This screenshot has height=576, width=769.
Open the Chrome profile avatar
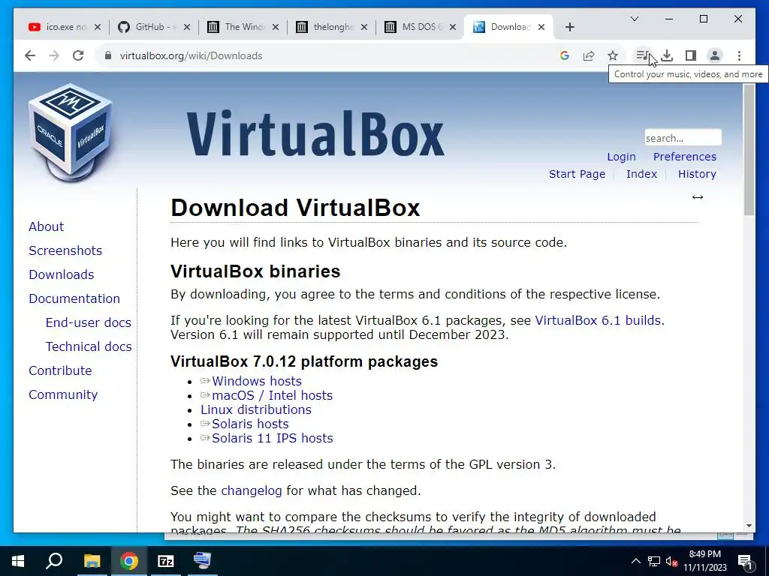point(715,55)
